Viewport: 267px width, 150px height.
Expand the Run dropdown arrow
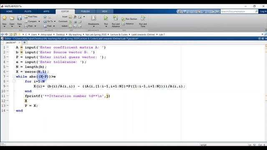coord(106,27)
